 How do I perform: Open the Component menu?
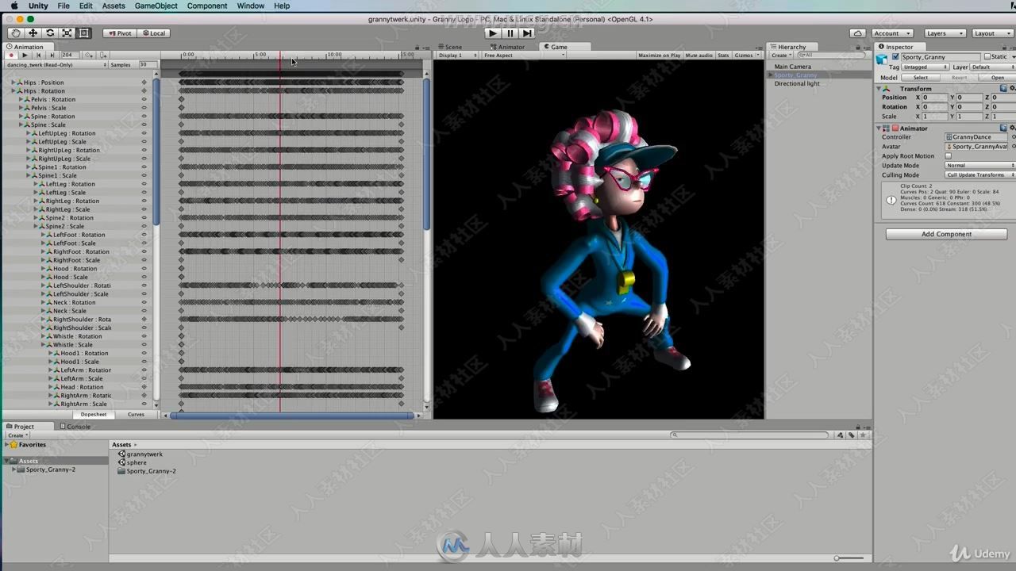(x=207, y=6)
